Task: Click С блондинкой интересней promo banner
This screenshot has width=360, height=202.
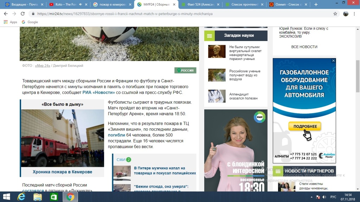Action: 236,150
